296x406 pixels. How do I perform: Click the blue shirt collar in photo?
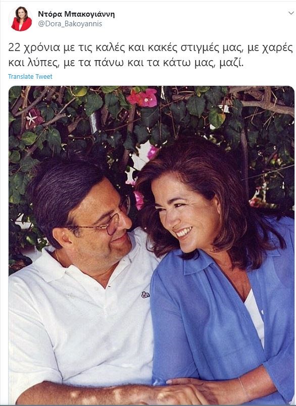tap(198, 262)
